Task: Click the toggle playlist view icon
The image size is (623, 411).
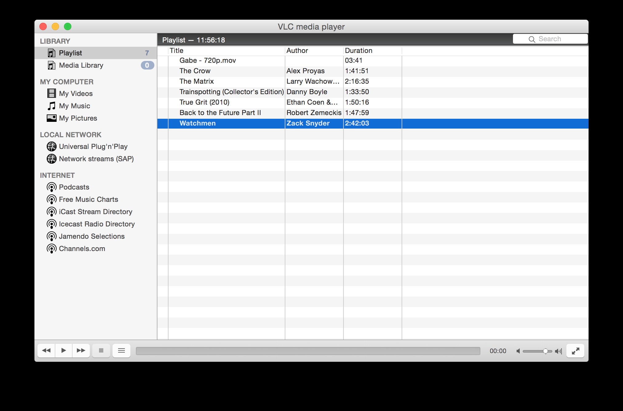Action: (121, 350)
